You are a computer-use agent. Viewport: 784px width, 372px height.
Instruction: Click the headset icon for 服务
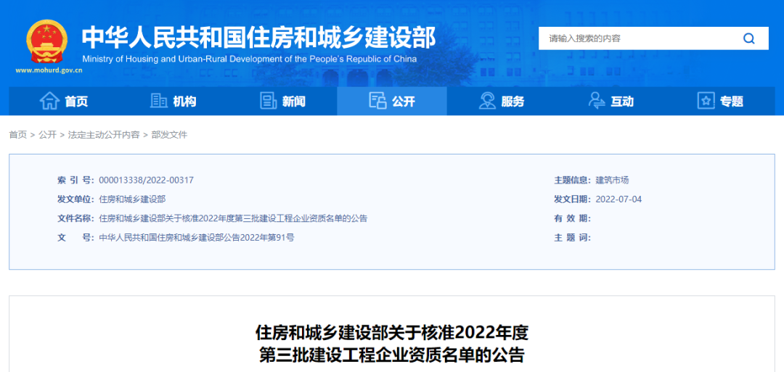tap(487, 102)
